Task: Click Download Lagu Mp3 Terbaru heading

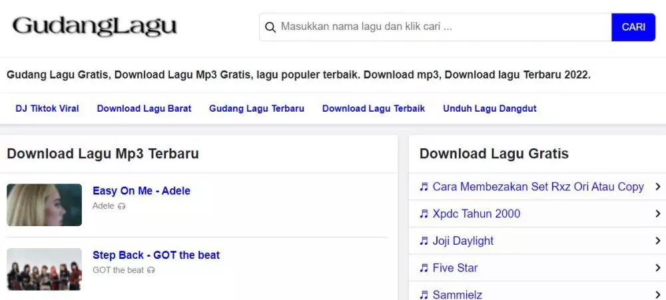Action: (x=103, y=154)
